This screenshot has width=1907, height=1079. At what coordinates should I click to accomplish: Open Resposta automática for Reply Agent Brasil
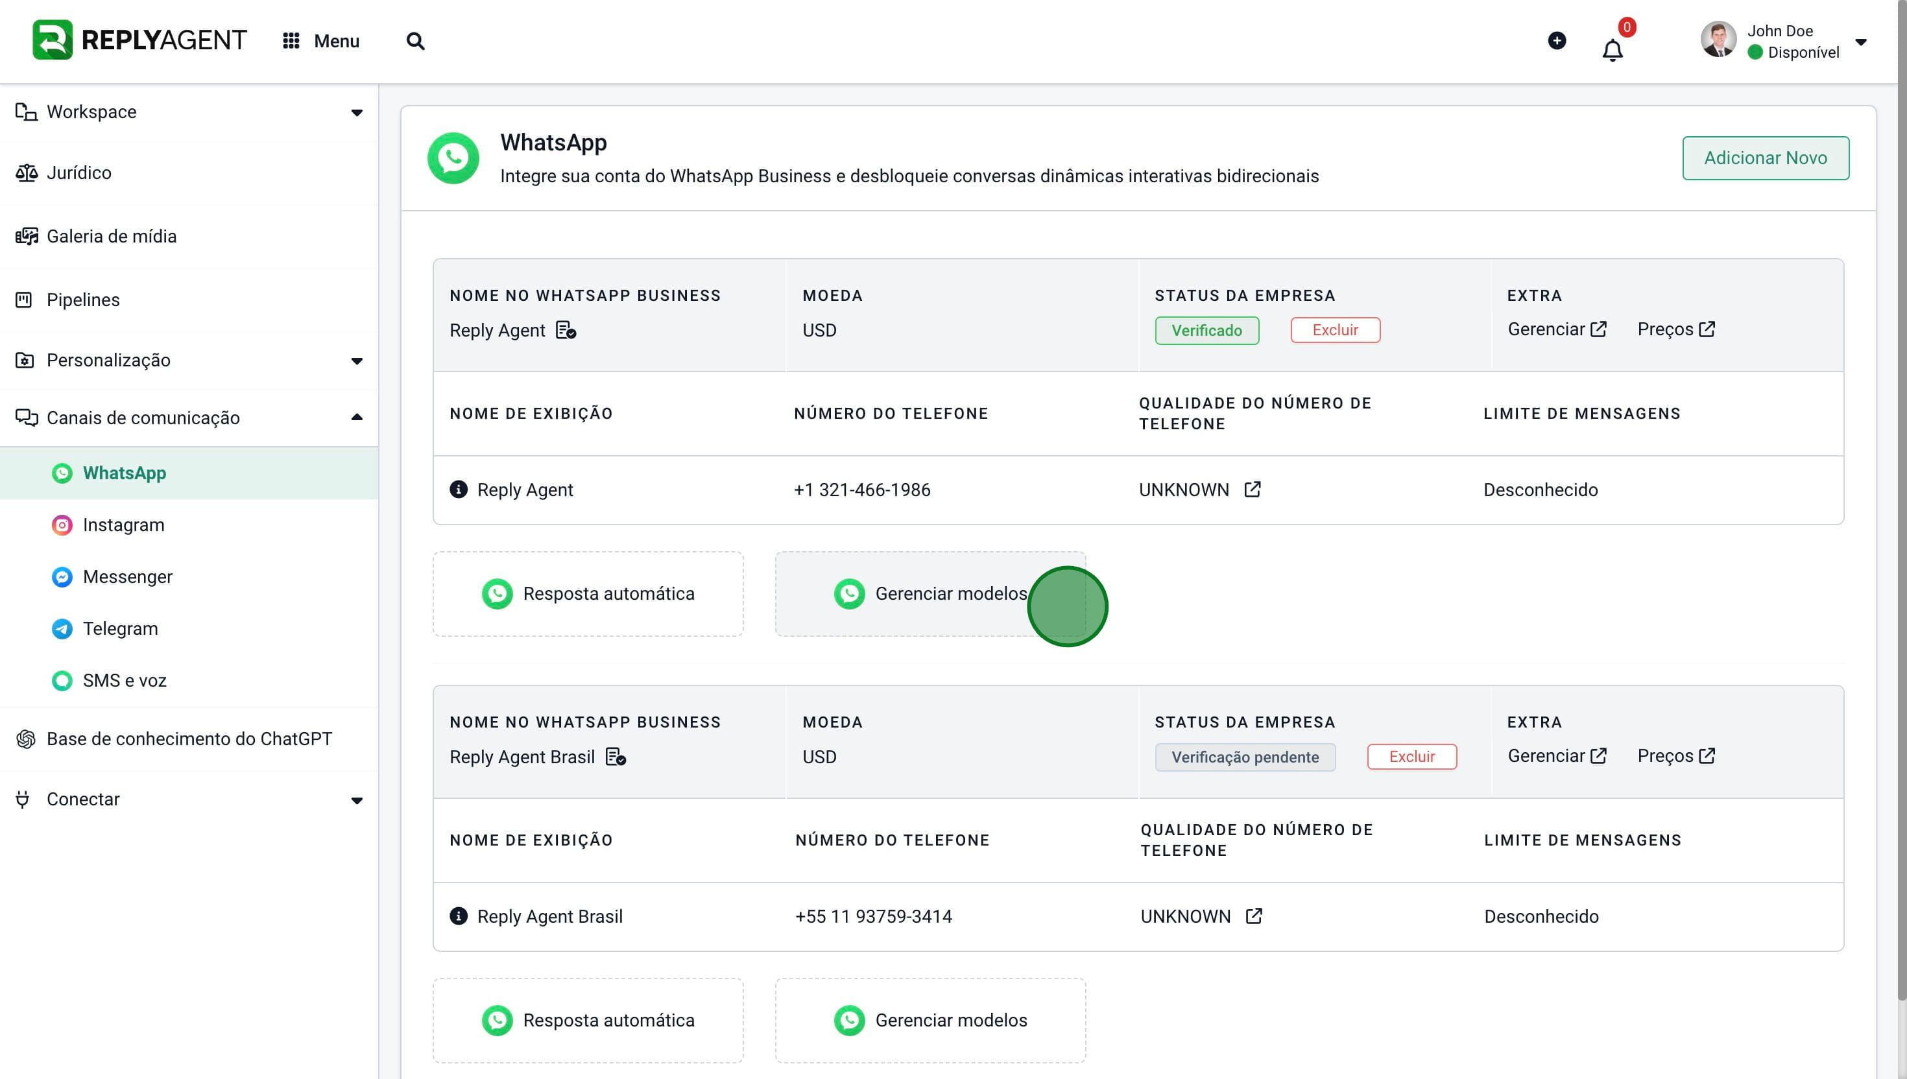click(588, 1021)
